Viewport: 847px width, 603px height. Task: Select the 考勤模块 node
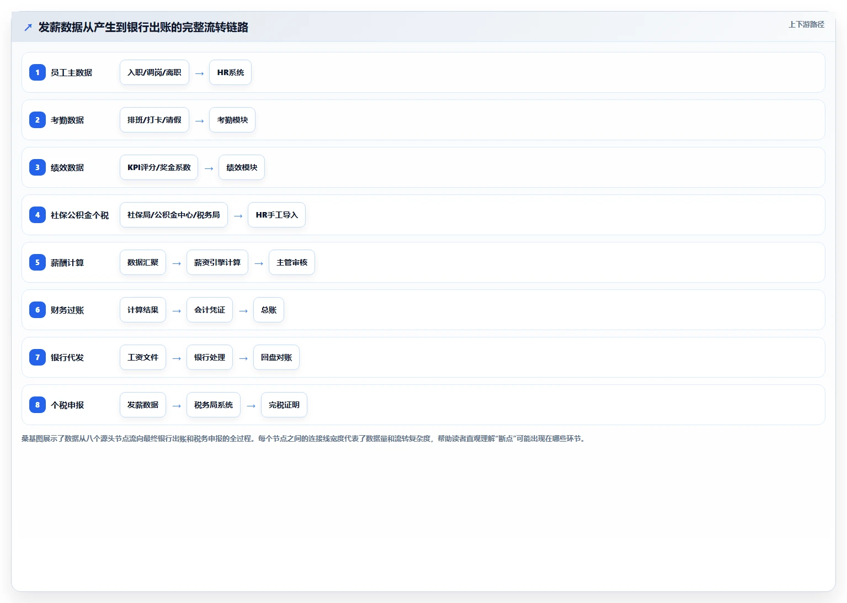(232, 120)
